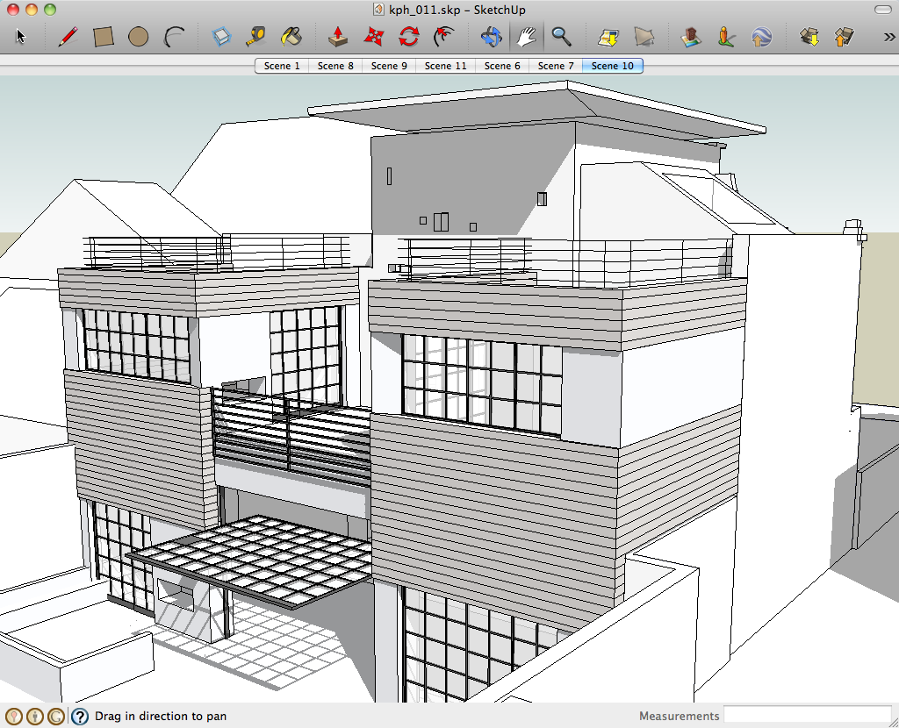The height and width of the screenshot is (728, 899).
Task: Click the geo-location status icon
Action: click(x=14, y=716)
